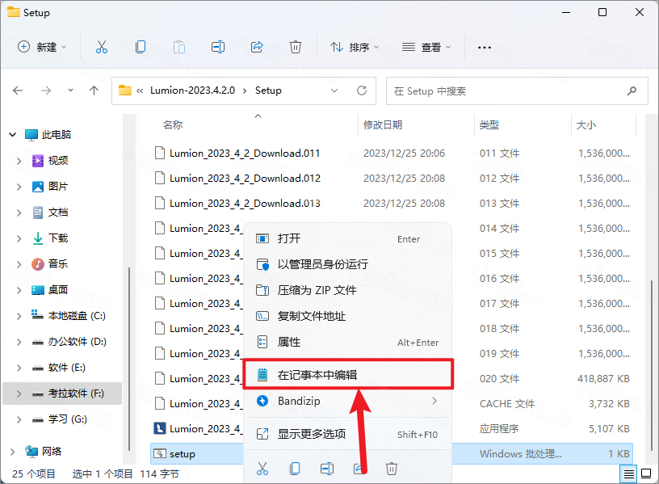
Task: Open the 新建 (New) dropdown
Action: (42, 47)
